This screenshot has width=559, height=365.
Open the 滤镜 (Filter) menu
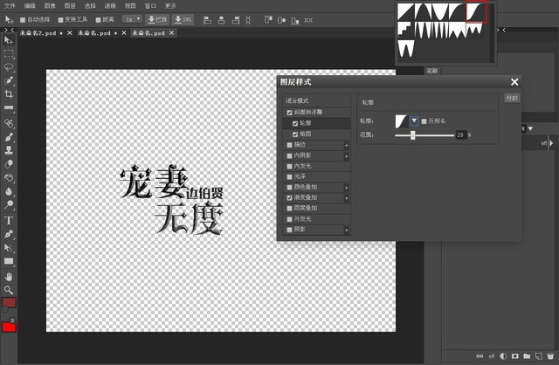110,5
